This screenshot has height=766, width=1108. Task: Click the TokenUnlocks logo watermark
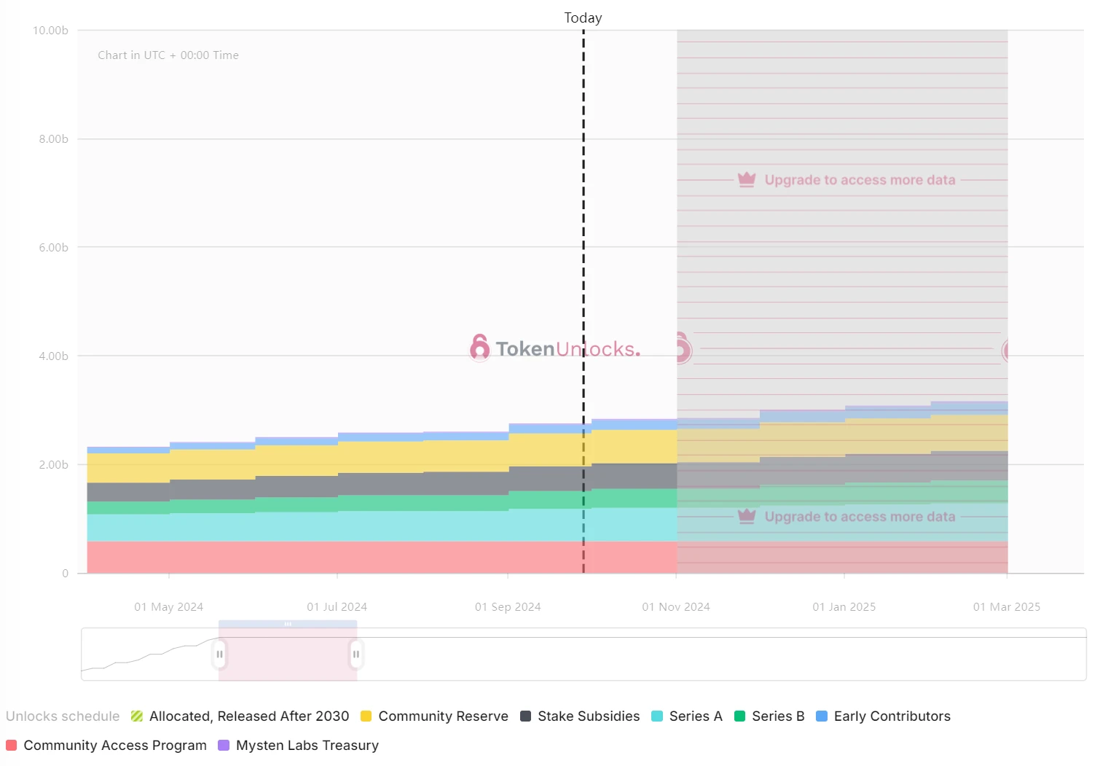(555, 349)
